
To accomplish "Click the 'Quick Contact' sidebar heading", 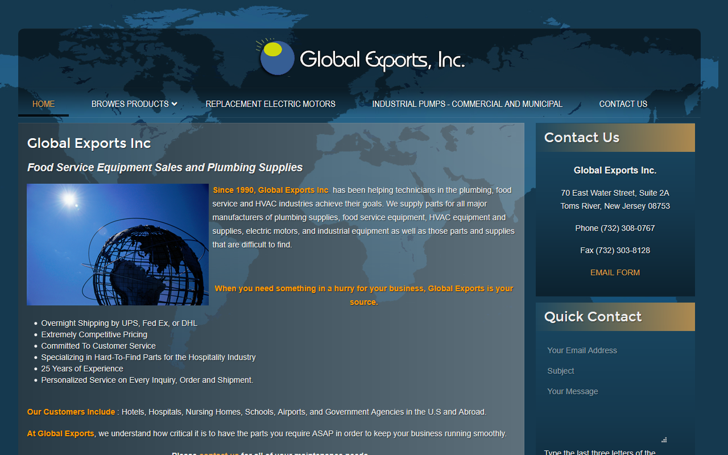I will tap(593, 317).
